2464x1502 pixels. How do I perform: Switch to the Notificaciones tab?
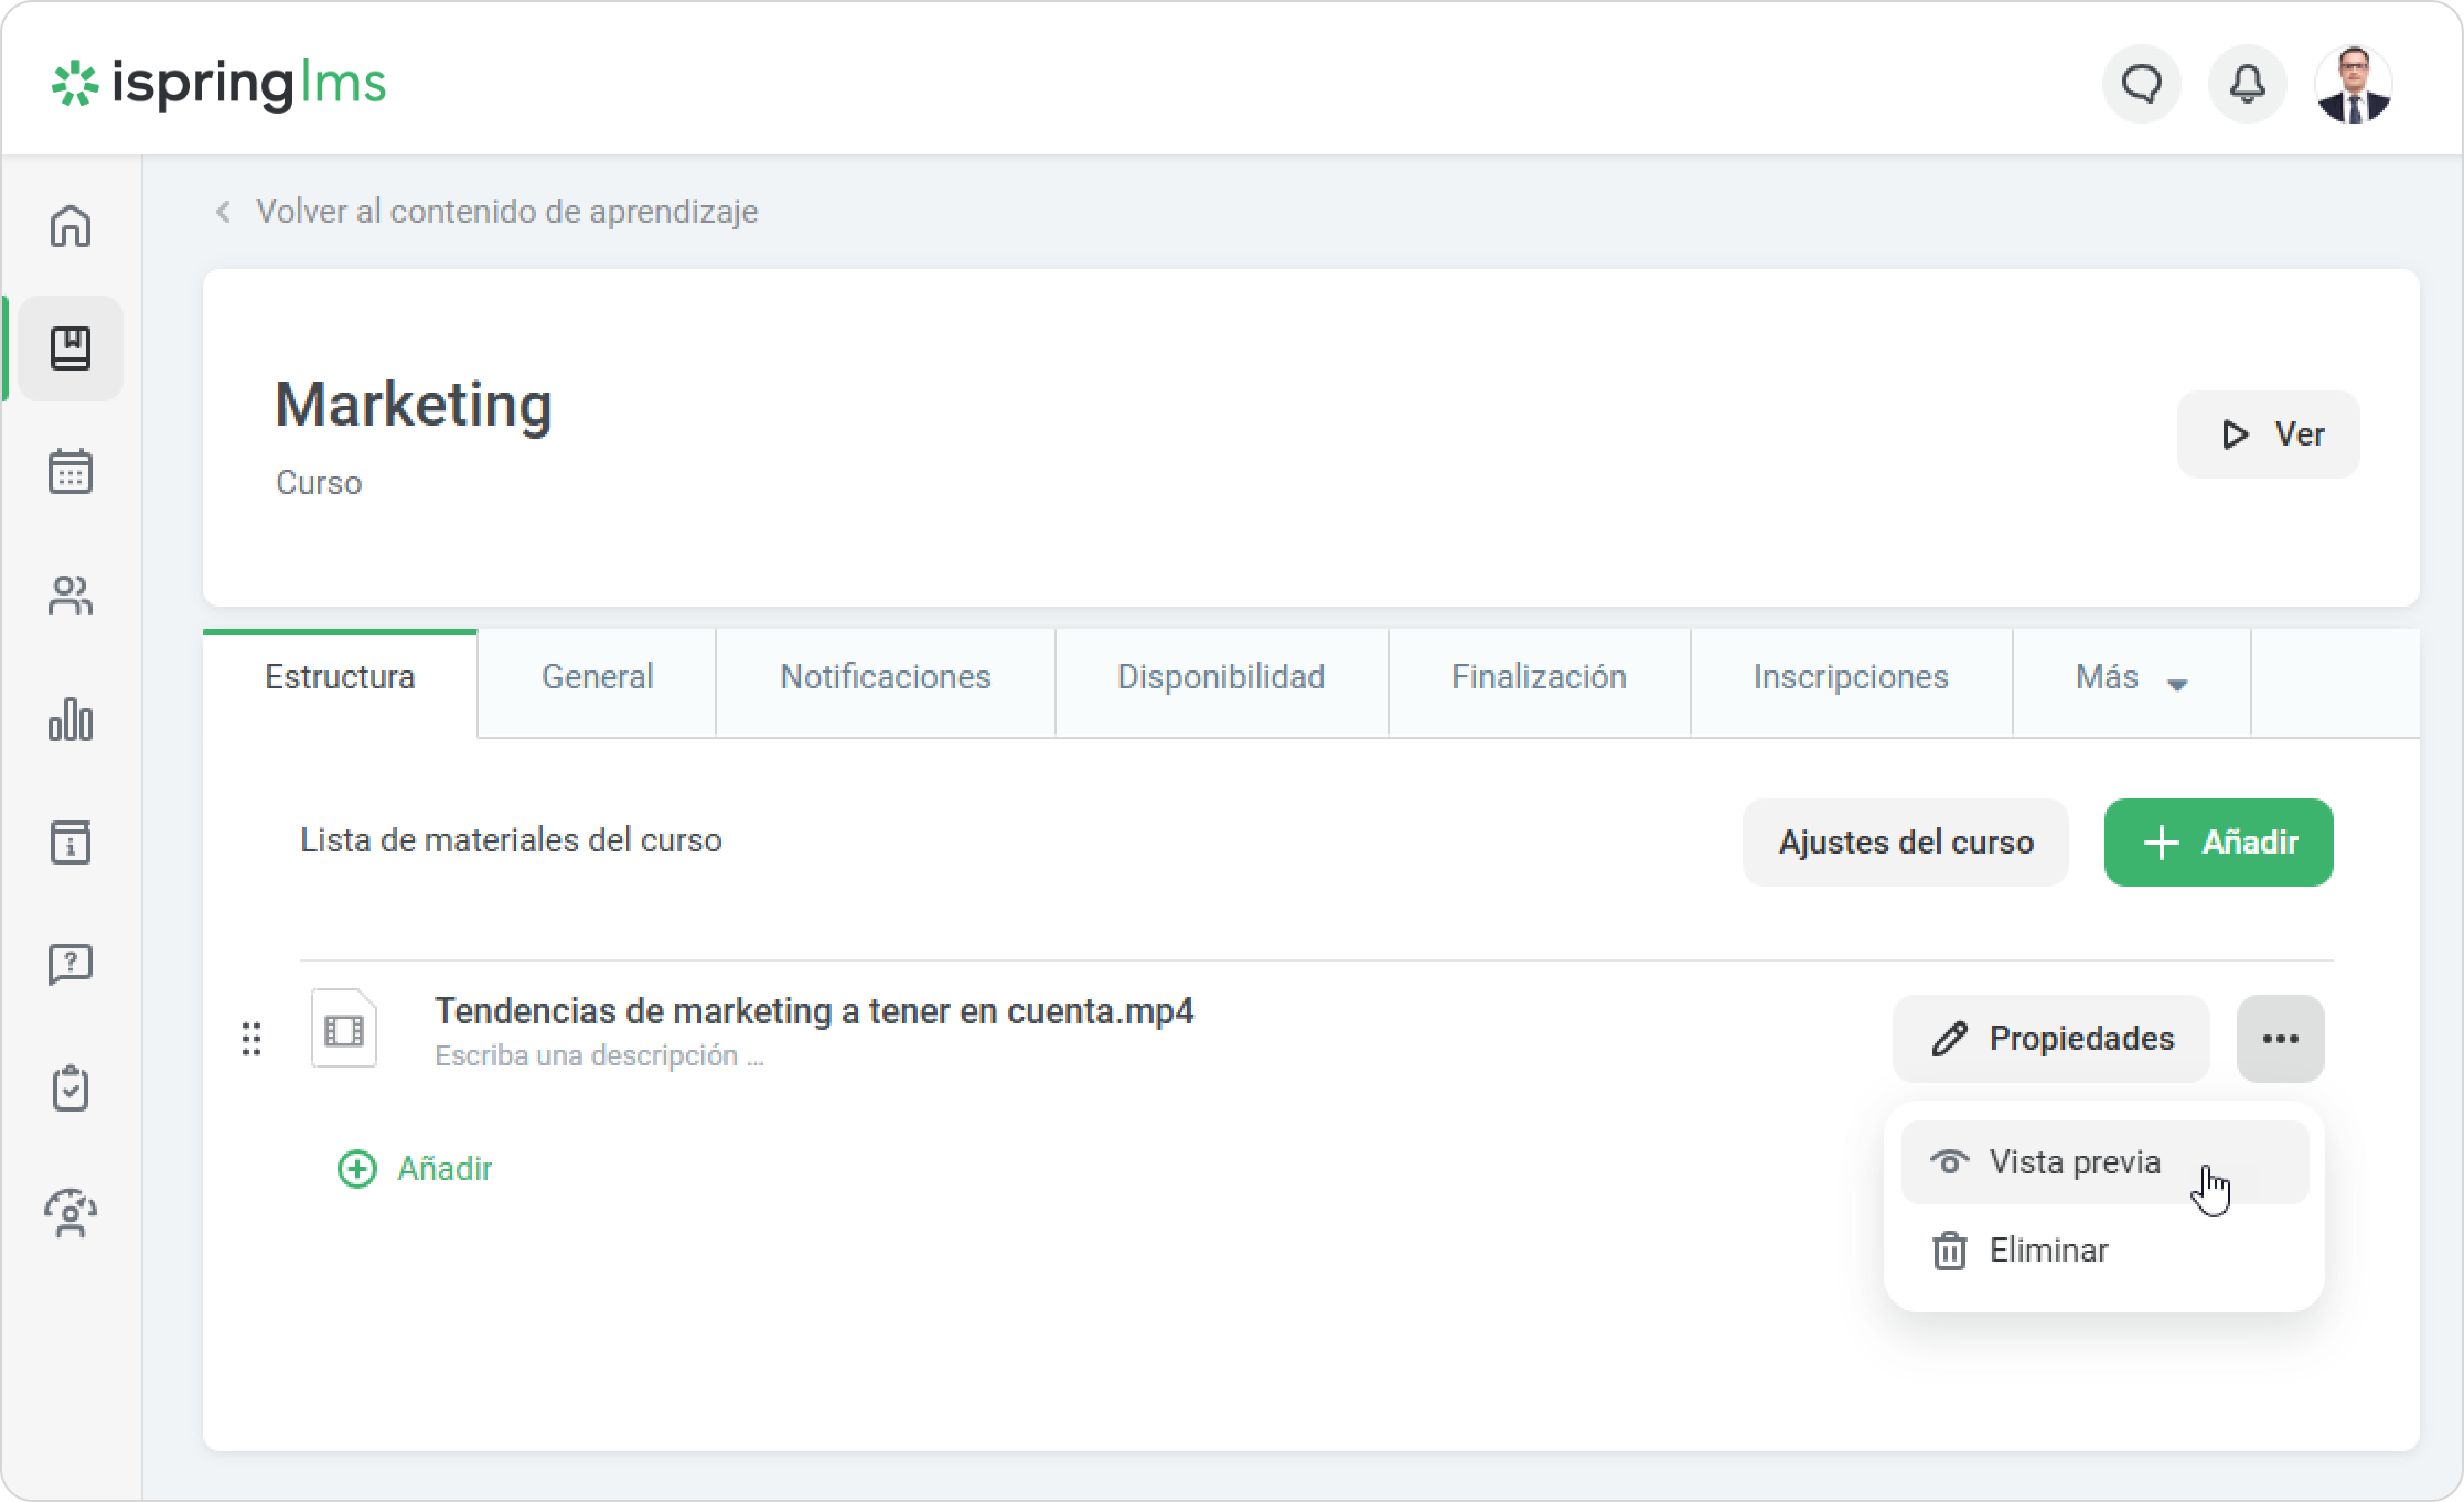point(885,678)
